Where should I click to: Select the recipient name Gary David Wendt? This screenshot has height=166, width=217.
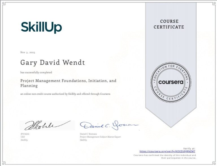coord(53,62)
